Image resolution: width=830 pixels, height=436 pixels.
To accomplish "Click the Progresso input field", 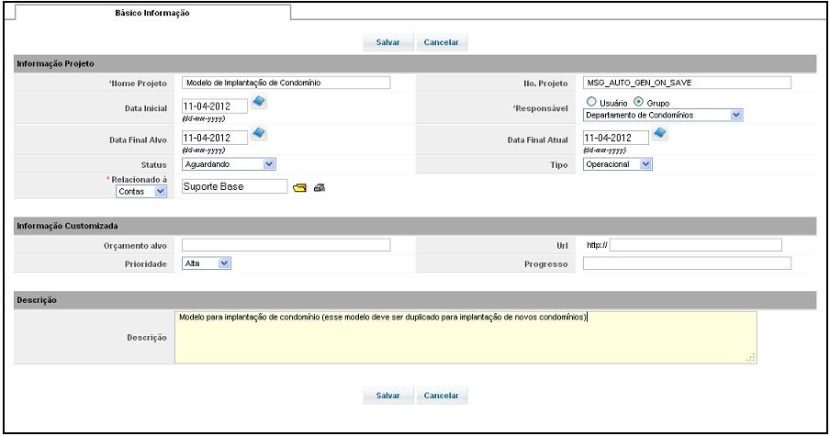I will 687,263.
